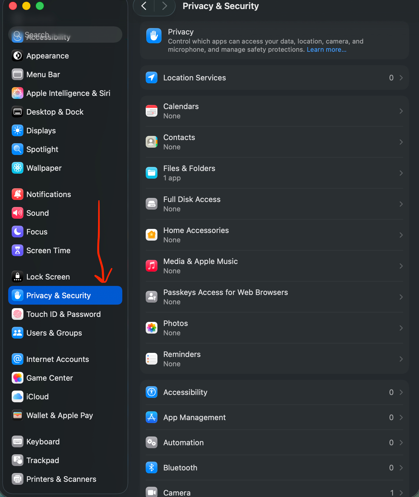Screen dimensions: 419x497
Task: Click the Location Services arrow icon
Action: 152,77
